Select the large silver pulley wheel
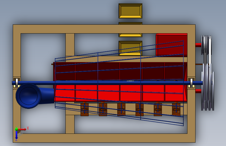This screenshot has width=226, height=146. click(207, 87)
